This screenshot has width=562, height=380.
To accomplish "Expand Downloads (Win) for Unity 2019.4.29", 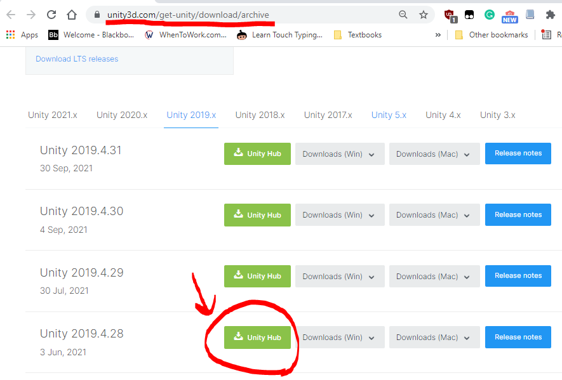I will (x=340, y=276).
